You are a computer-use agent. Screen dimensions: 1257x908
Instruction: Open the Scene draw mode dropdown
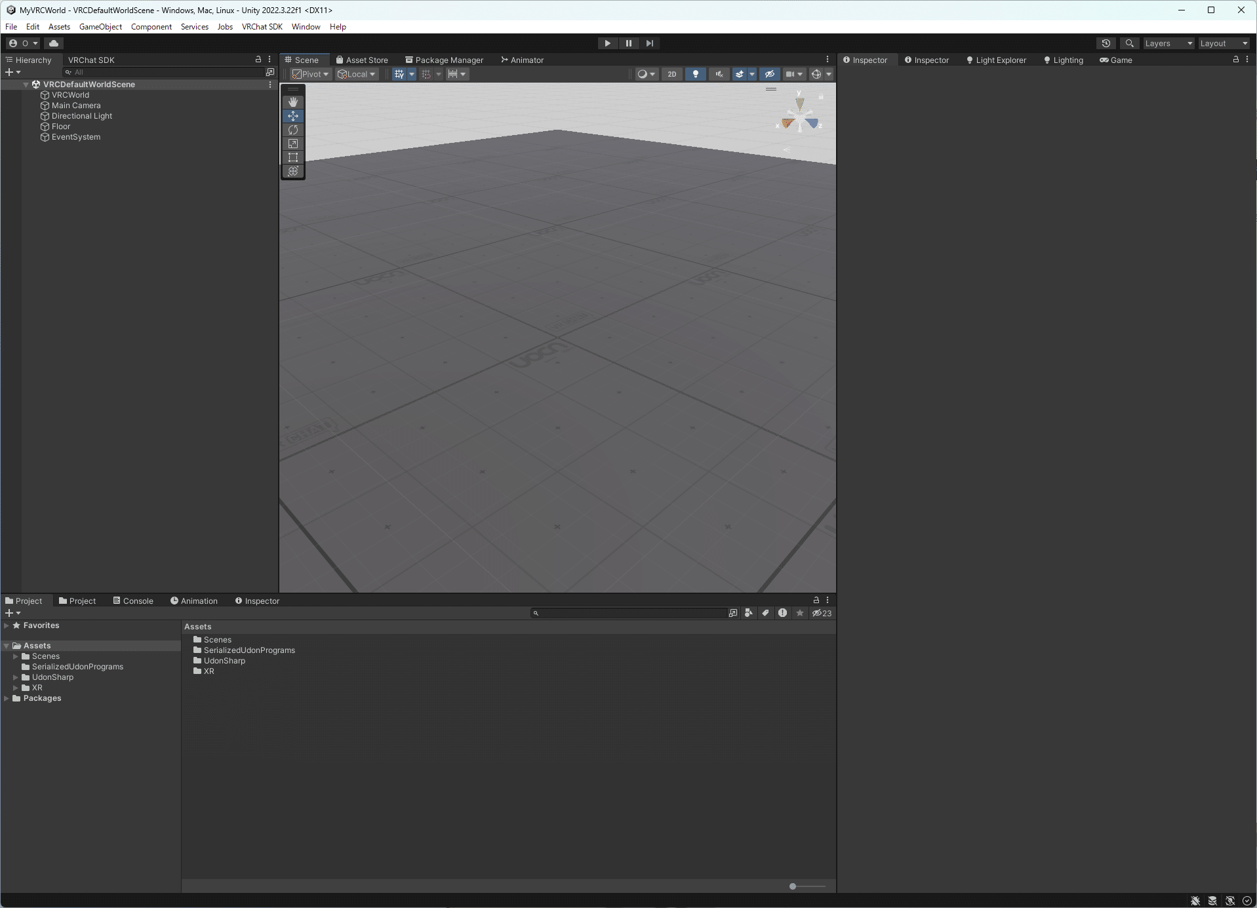click(646, 74)
